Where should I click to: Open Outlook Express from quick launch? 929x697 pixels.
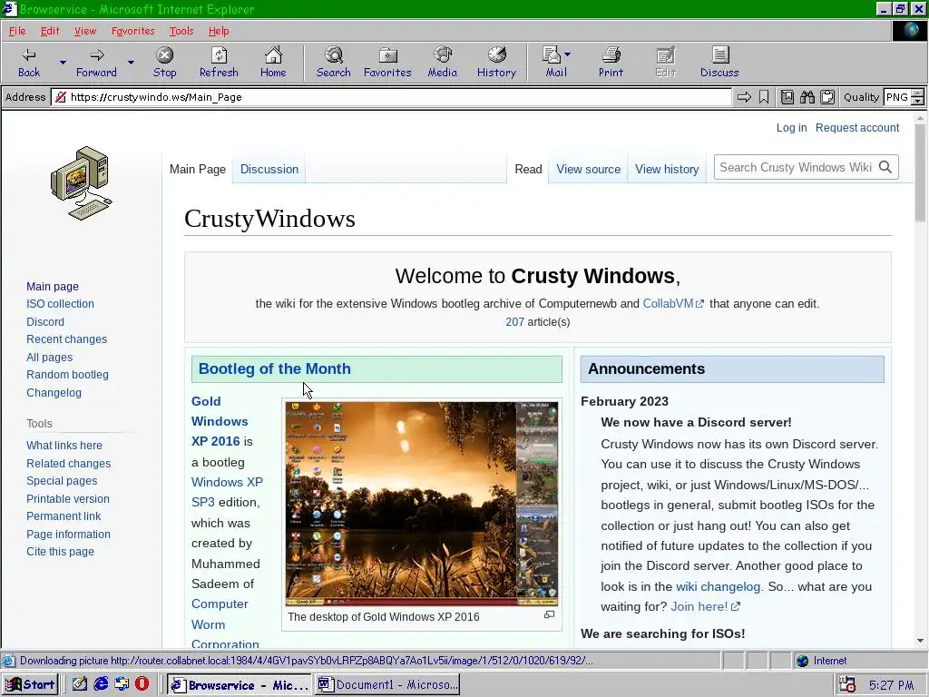pyautogui.click(x=122, y=684)
